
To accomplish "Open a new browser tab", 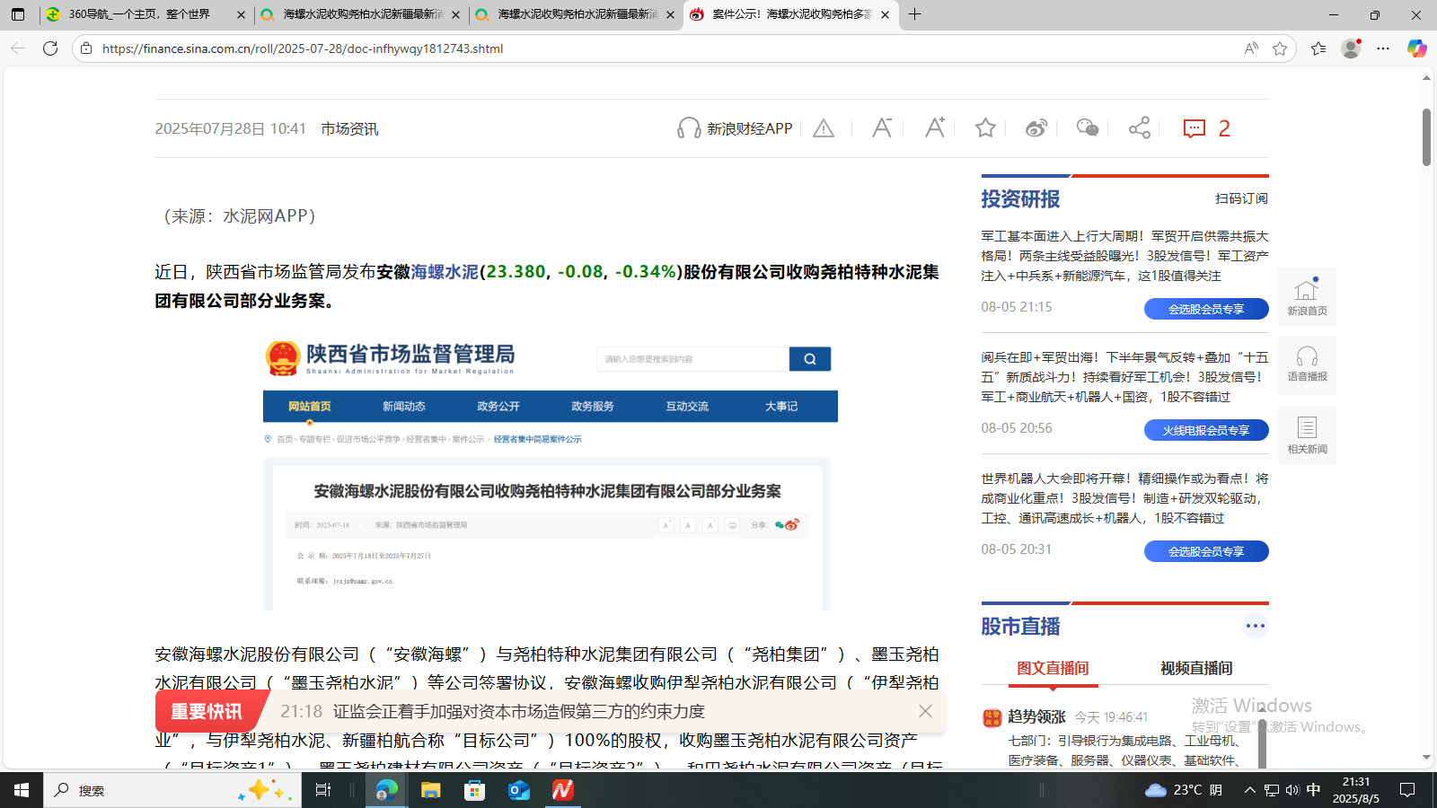I will (x=914, y=14).
